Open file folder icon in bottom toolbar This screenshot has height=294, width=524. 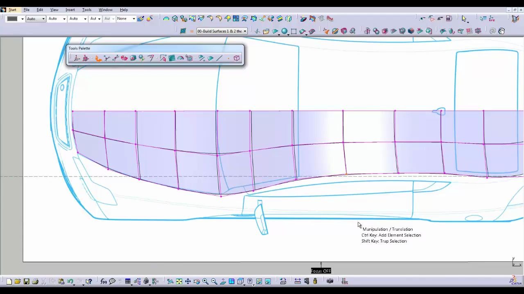18,281
